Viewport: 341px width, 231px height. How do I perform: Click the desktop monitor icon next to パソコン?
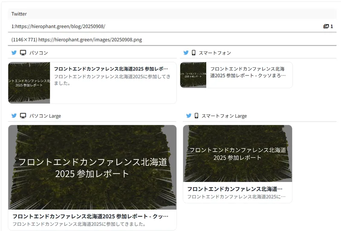[x=23, y=53]
